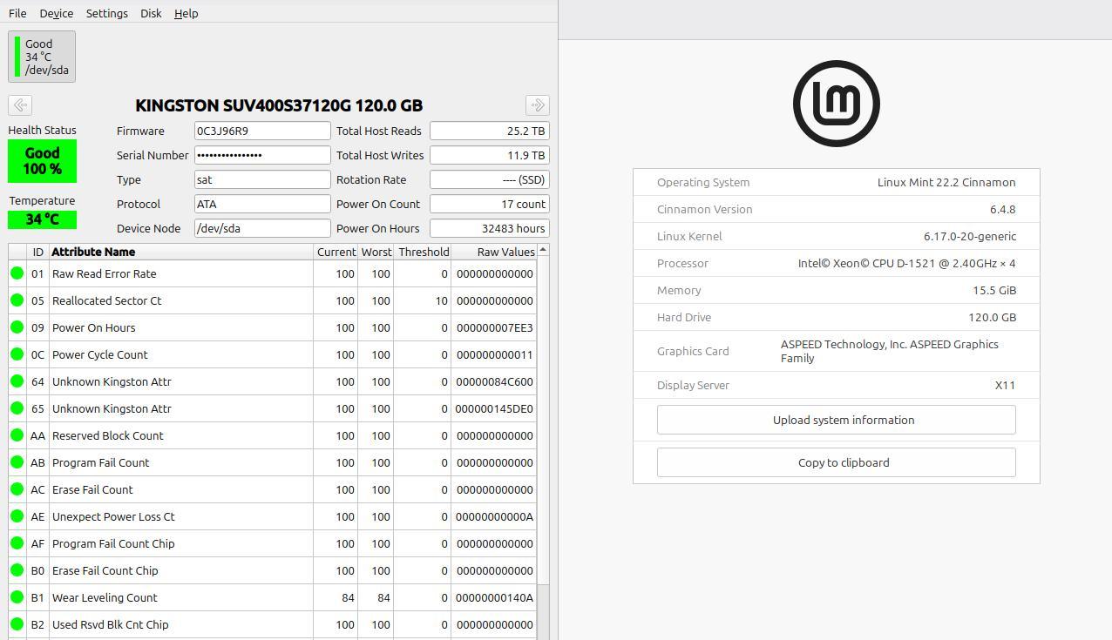Sort by Attribute Name column header

(181, 252)
